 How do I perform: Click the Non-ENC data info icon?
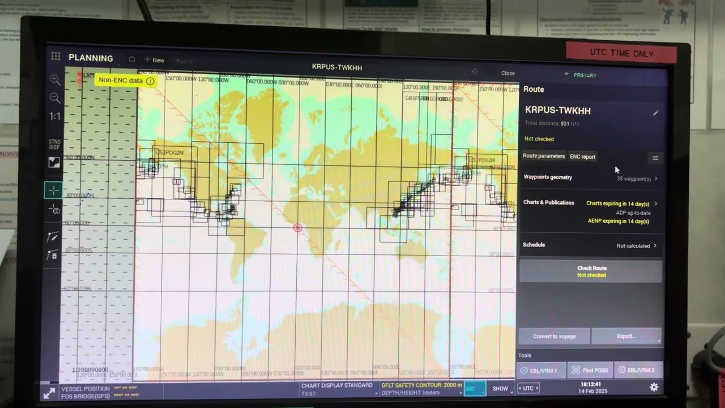(150, 81)
